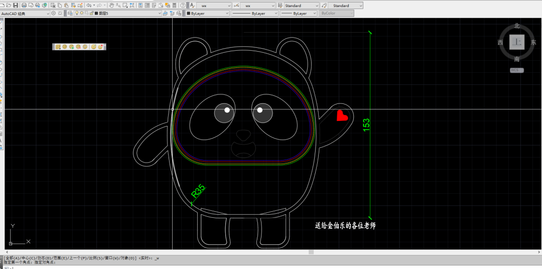Click the 图层5 layer color swatch

click(x=96, y=13)
